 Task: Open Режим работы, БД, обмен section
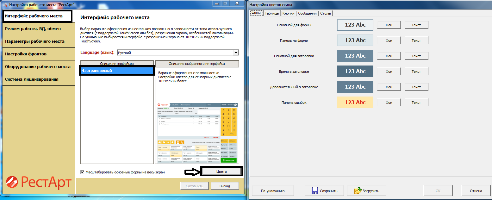pyautogui.click(x=39, y=29)
